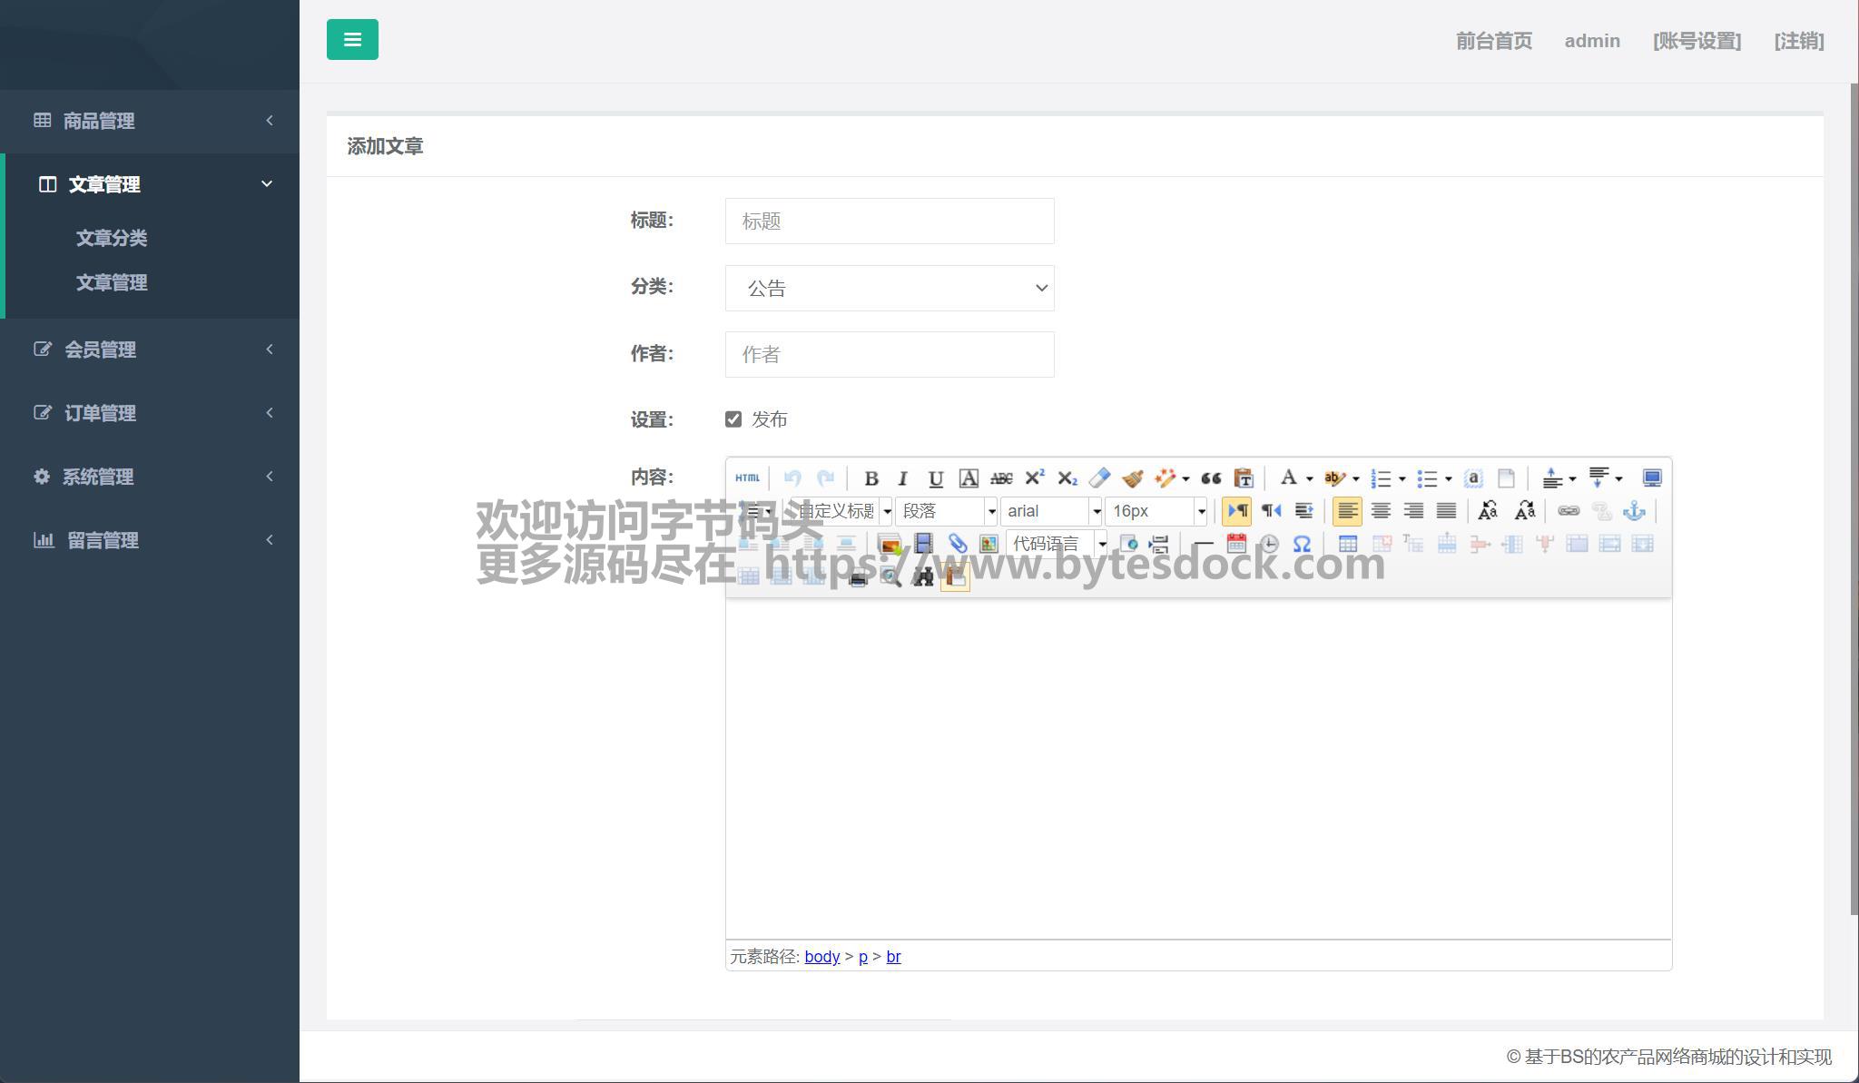Insert a special character with the omega icon
The image size is (1859, 1083).
(1302, 544)
